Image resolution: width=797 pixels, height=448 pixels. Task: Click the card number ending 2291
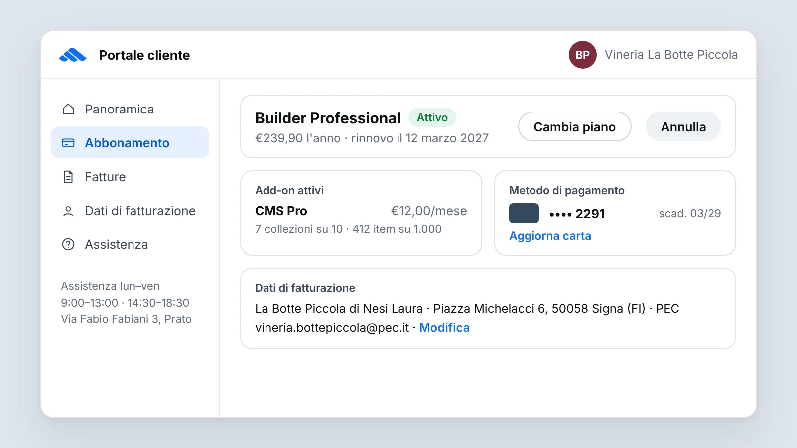[x=577, y=214]
